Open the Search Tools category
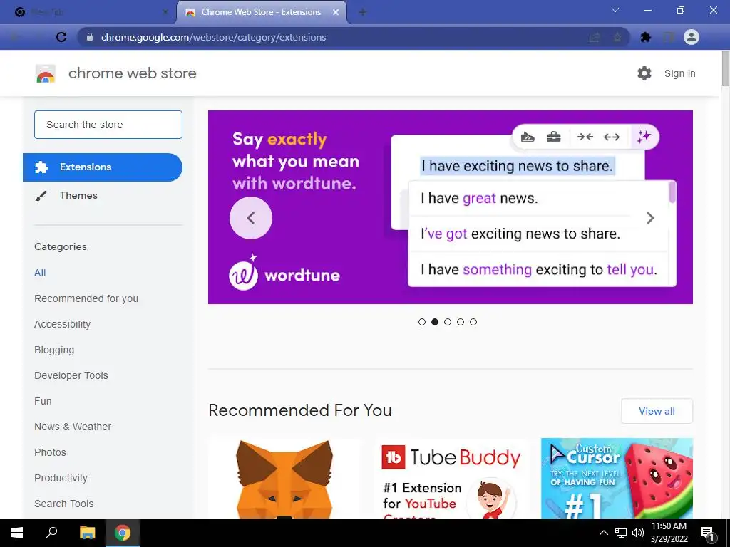The height and width of the screenshot is (547, 730). click(x=63, y=504)
